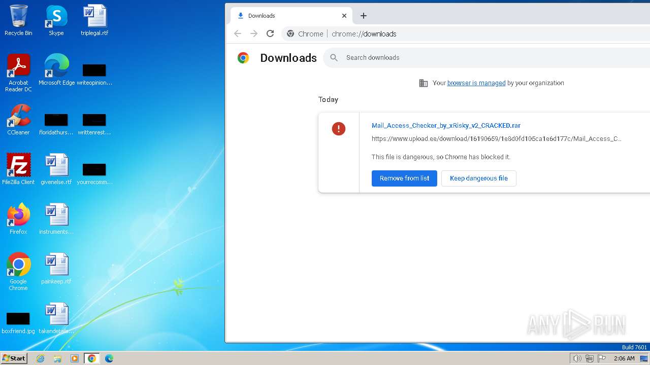
Task: Select the takendetails desktop document
Action: (x=56, y=318)
